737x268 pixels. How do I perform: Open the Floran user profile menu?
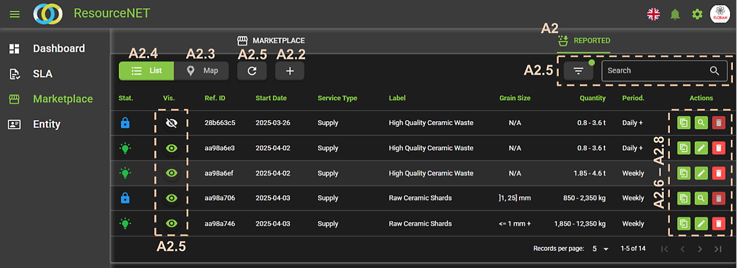click(x=720, y=14)
